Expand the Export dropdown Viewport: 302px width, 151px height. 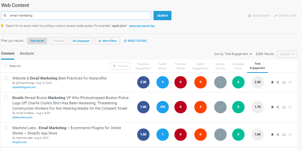287,54
